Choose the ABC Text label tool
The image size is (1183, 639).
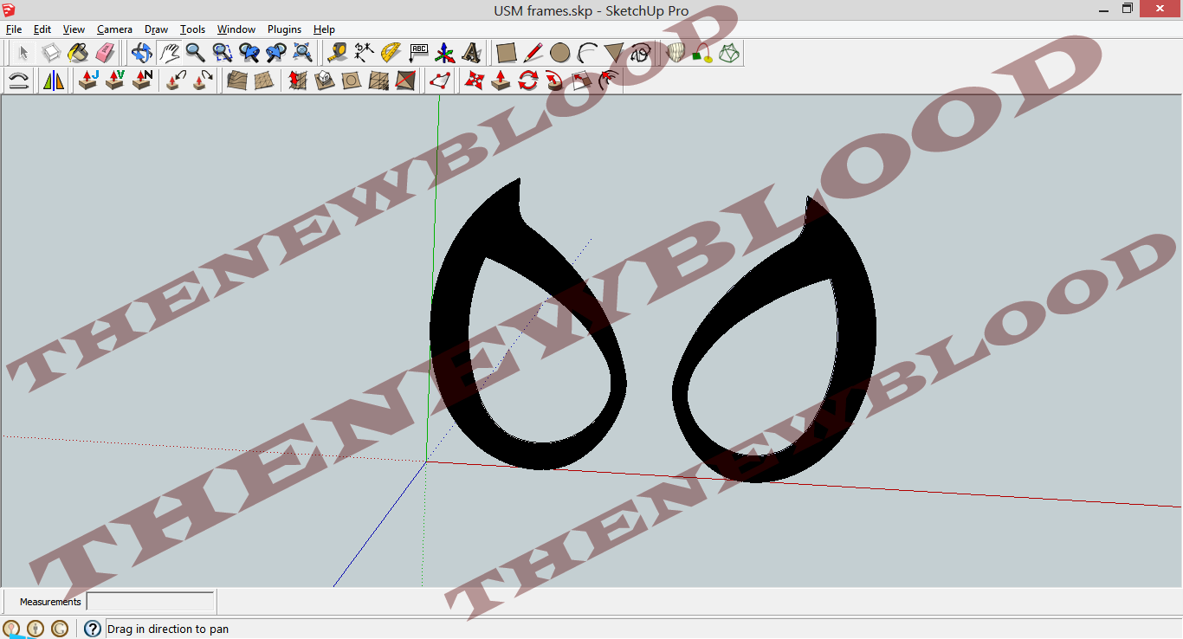click(418, 53)
